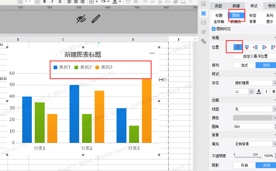
Task: Toggle underline formatting in the toolbar
Action: pos(60,1)
